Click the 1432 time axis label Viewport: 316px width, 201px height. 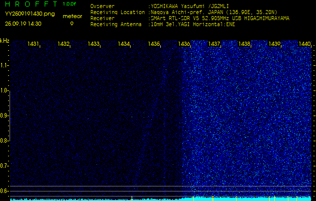[x=63, y=44]
